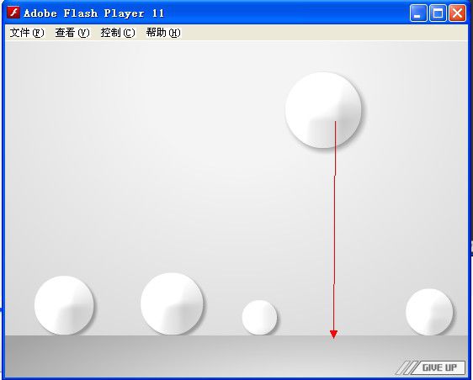The height and width of the screenshot is (380, 473).
Task: Click the GIVE UP button
Action: pyautogui.click(x=439, y=367)
